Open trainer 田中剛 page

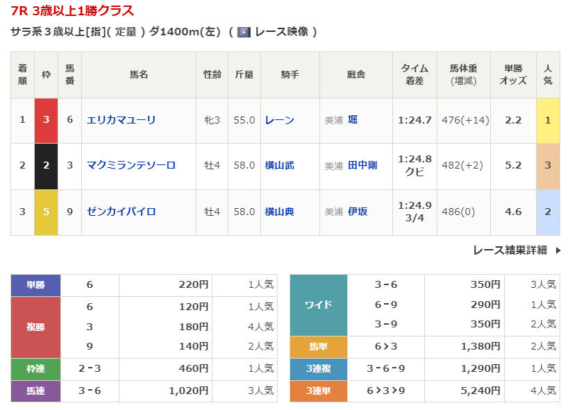click(x=362, y=165)
